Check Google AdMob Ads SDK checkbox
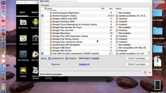The width and height of the screenshot is (166, 93). 42,19
